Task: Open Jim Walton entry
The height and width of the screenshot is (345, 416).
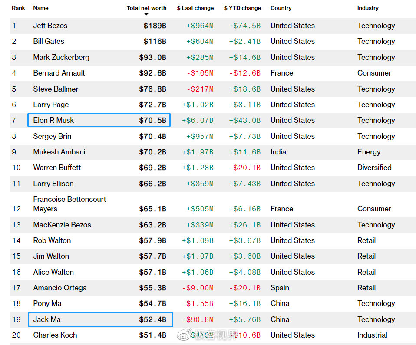Action: 51,256
